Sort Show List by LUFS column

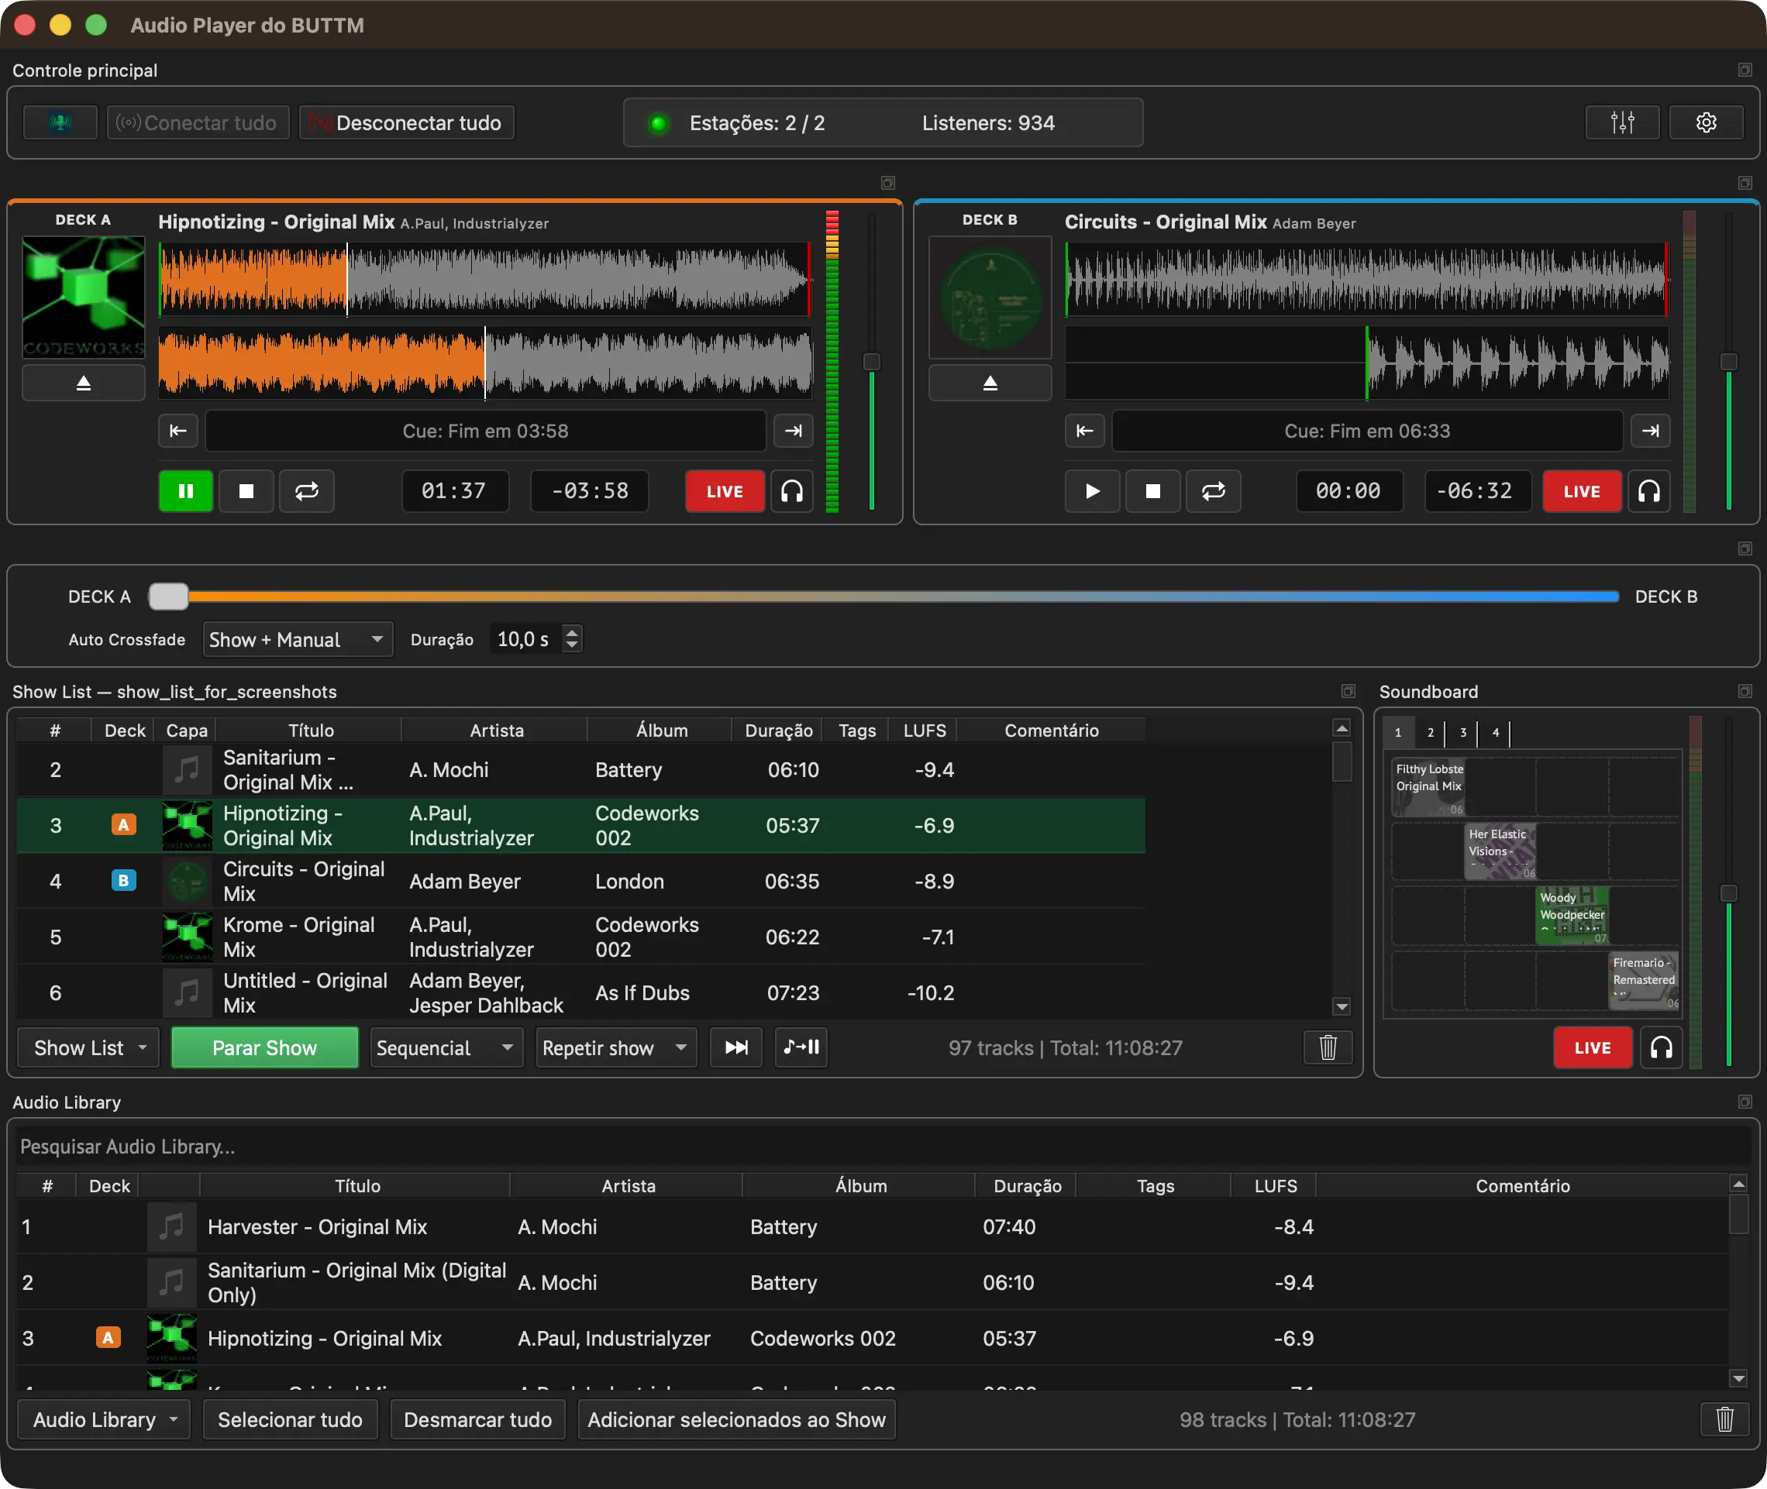(x=925, y=730)
